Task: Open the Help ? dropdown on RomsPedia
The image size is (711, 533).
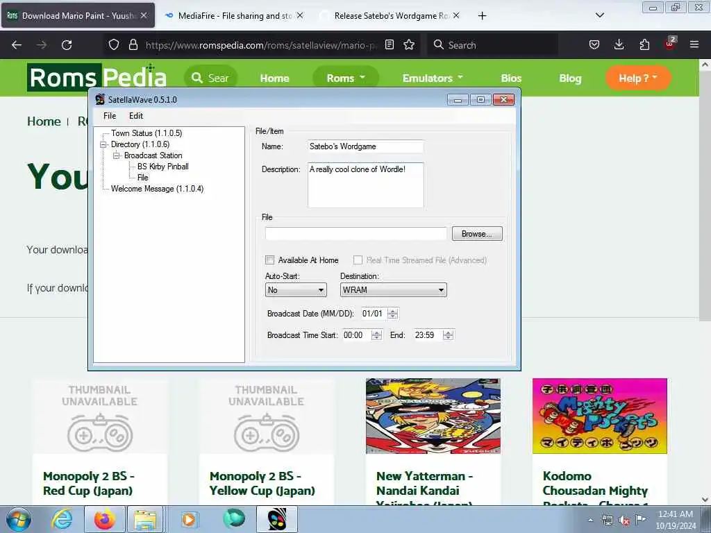Action: pos(638,78)
